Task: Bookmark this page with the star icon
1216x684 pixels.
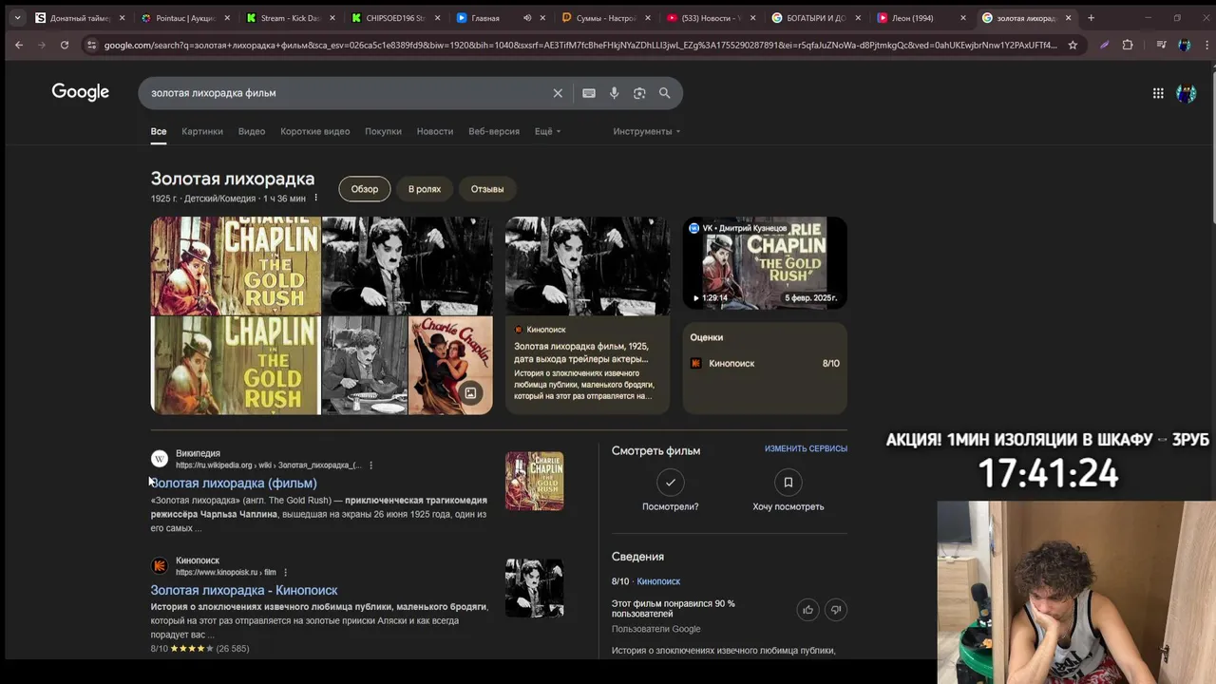Action: tap(1073, 45)
